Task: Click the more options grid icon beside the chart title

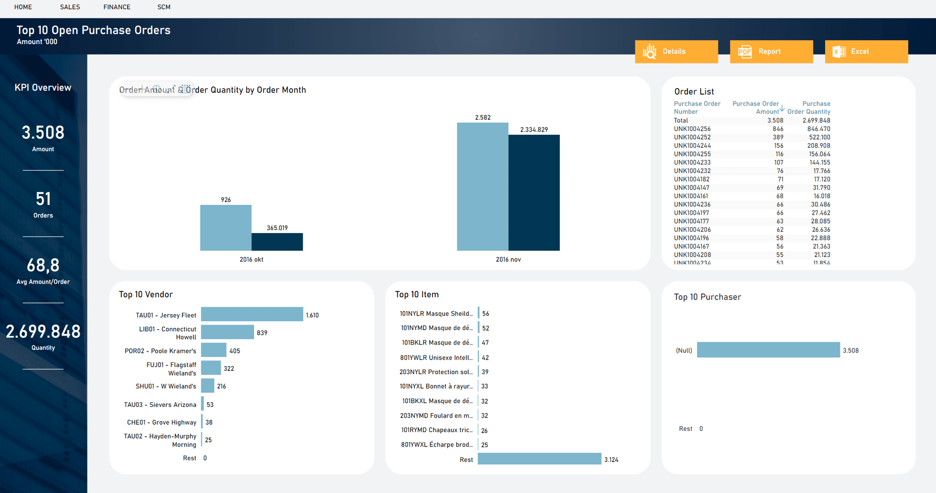Action: pyautogui.click(x=186, y=89)
